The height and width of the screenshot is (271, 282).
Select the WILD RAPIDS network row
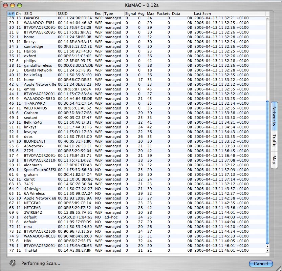click(x=136, y=108)
